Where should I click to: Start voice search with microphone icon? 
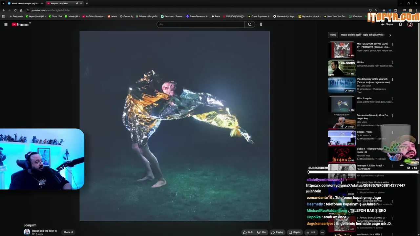(x=261, y=24)
